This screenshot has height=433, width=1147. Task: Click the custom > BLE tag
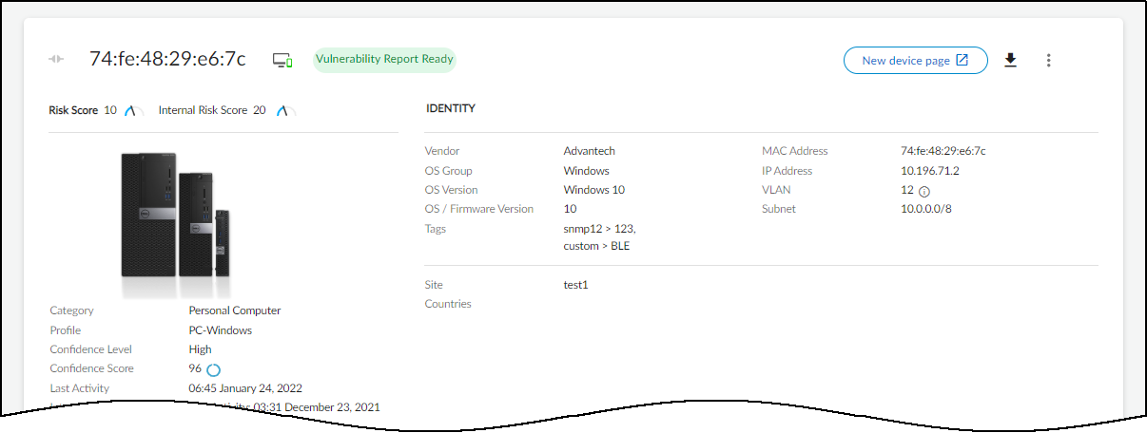[596, 246]
